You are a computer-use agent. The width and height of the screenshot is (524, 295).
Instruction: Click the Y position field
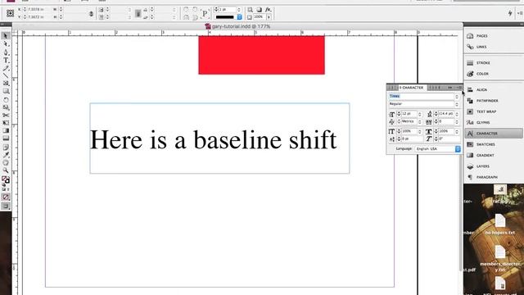coord(36,16)
